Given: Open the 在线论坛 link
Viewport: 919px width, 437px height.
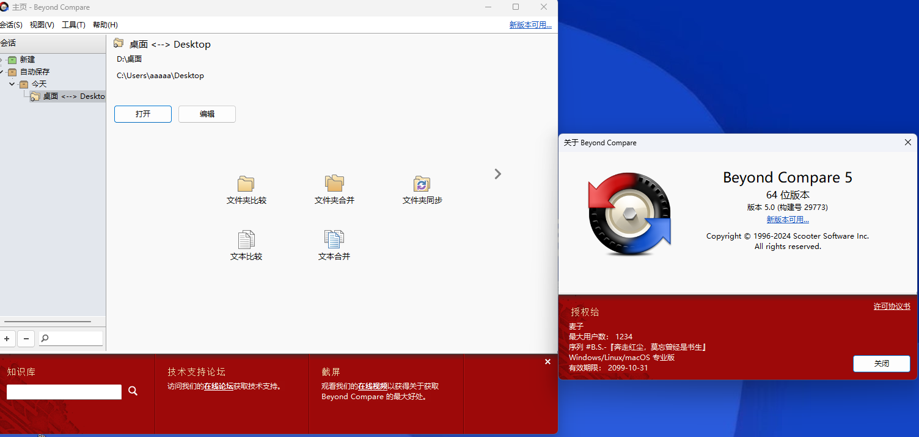Looking at the screenshot, I should pos(219,386).
